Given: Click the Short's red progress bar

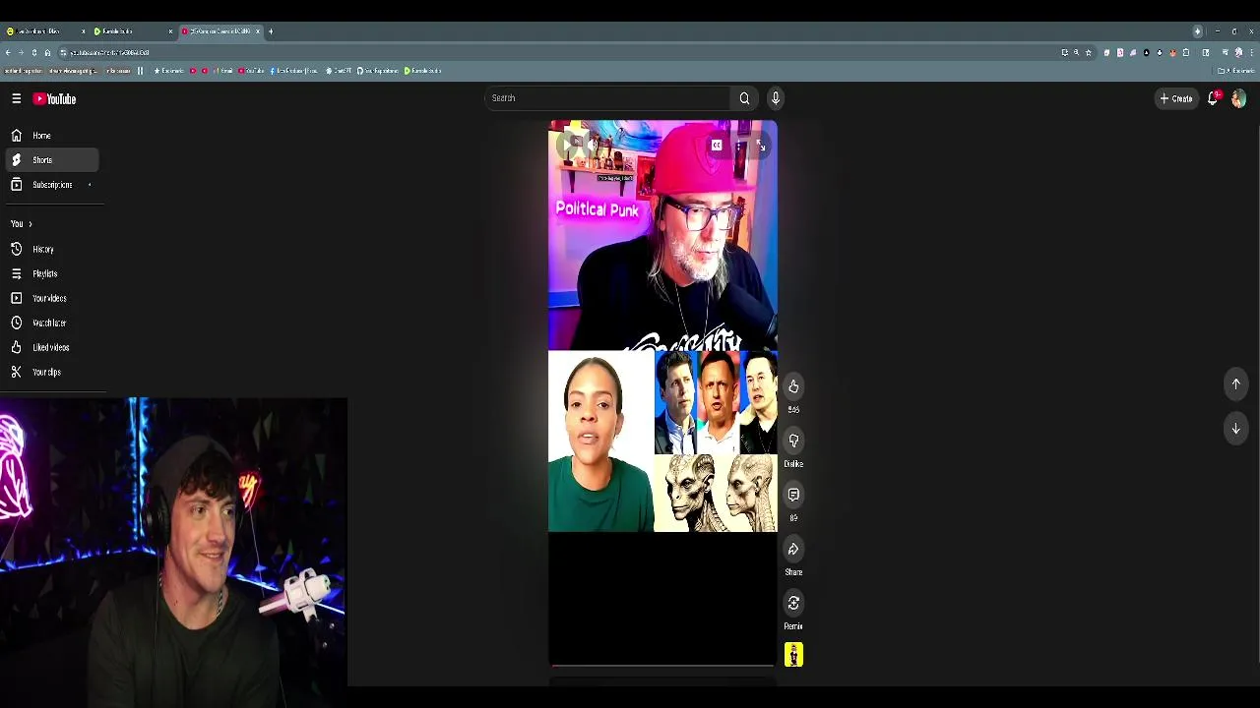Looking at the screenshot, I should (x=662, y=666).
